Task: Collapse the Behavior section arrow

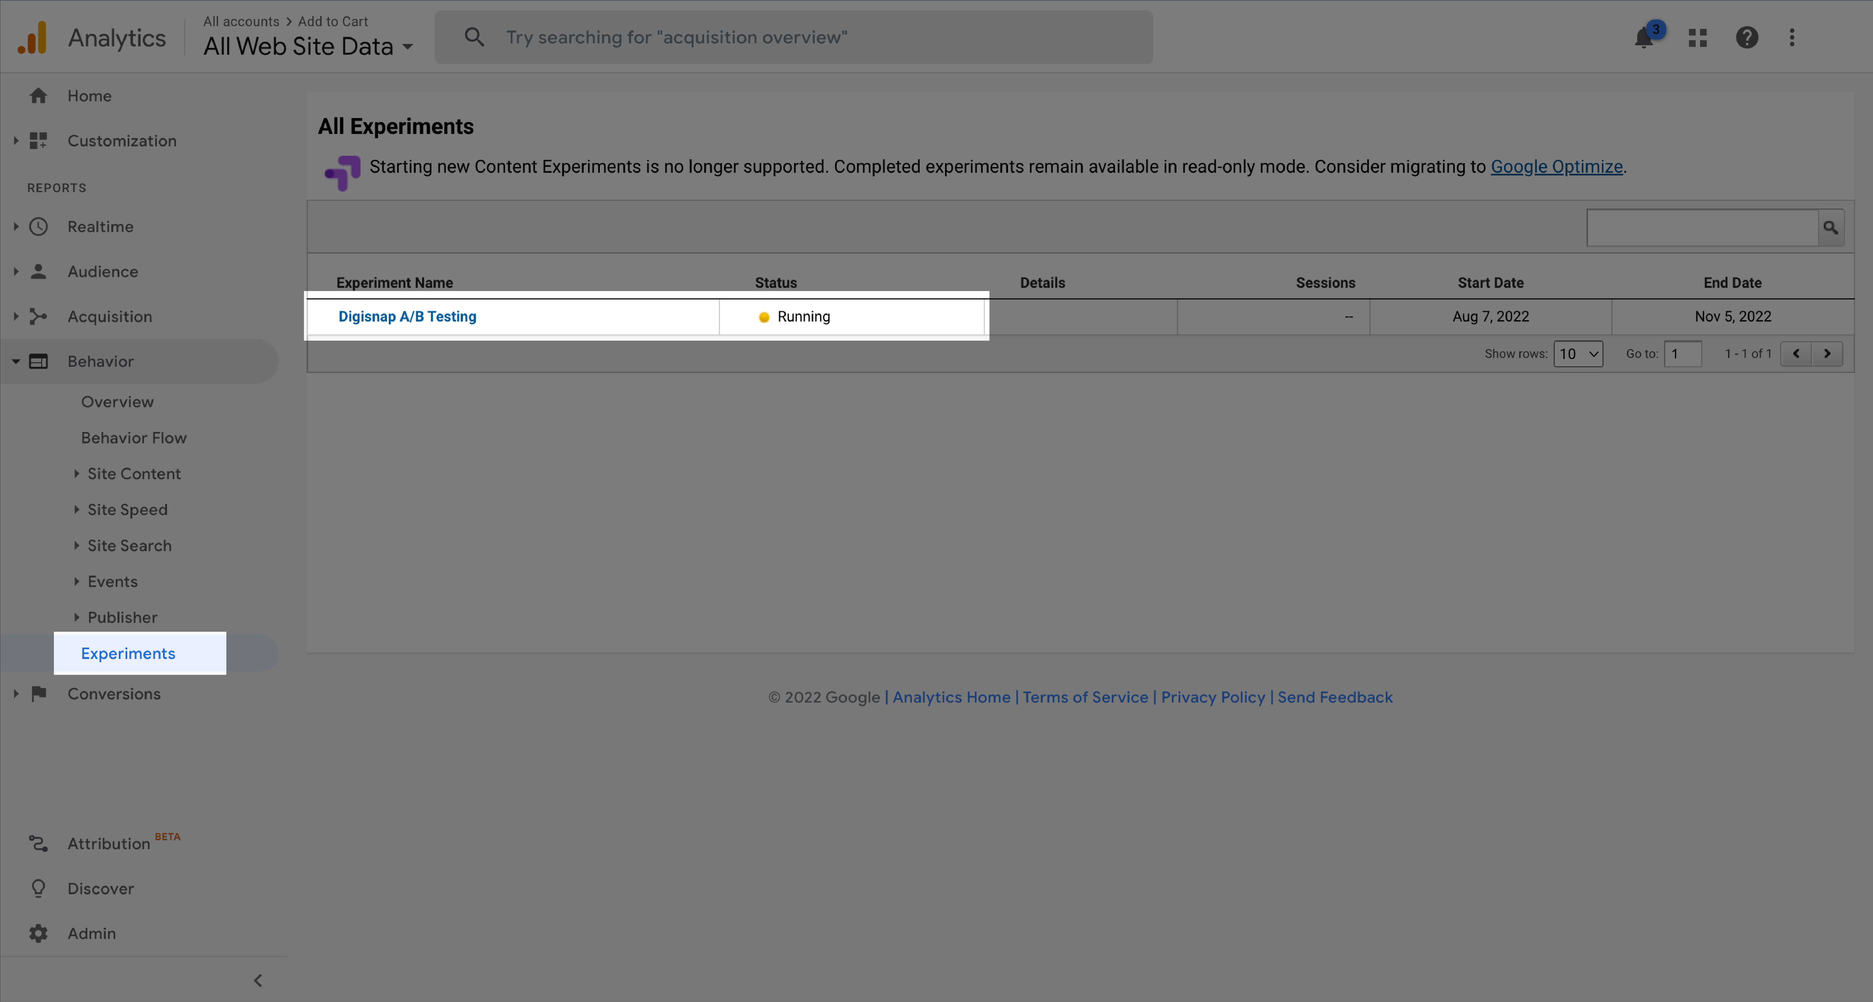Action: pos(16,361)
